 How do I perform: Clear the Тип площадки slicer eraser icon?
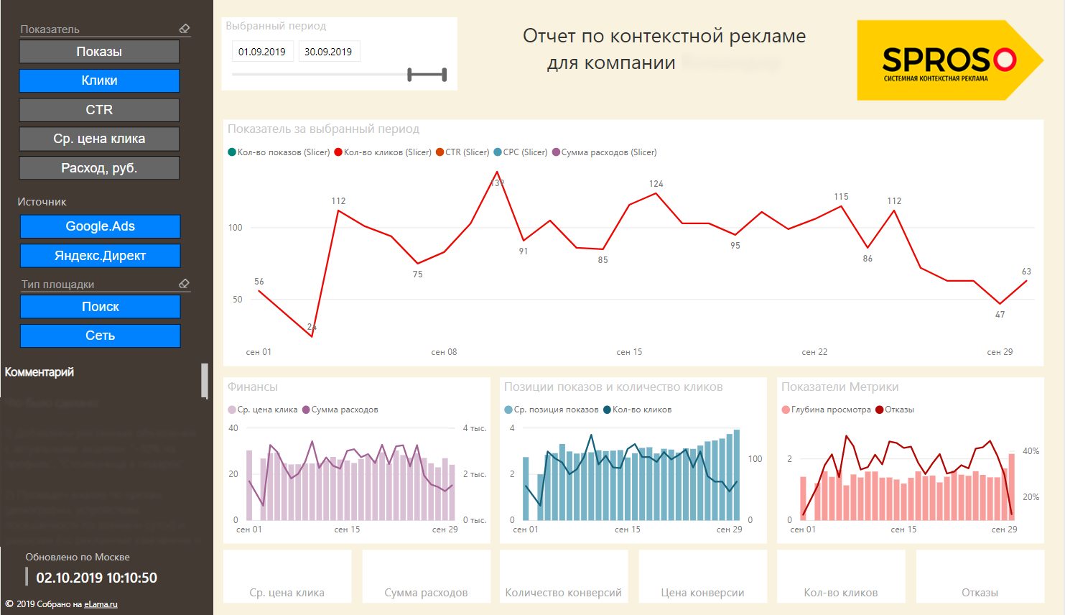coord(184,284)
